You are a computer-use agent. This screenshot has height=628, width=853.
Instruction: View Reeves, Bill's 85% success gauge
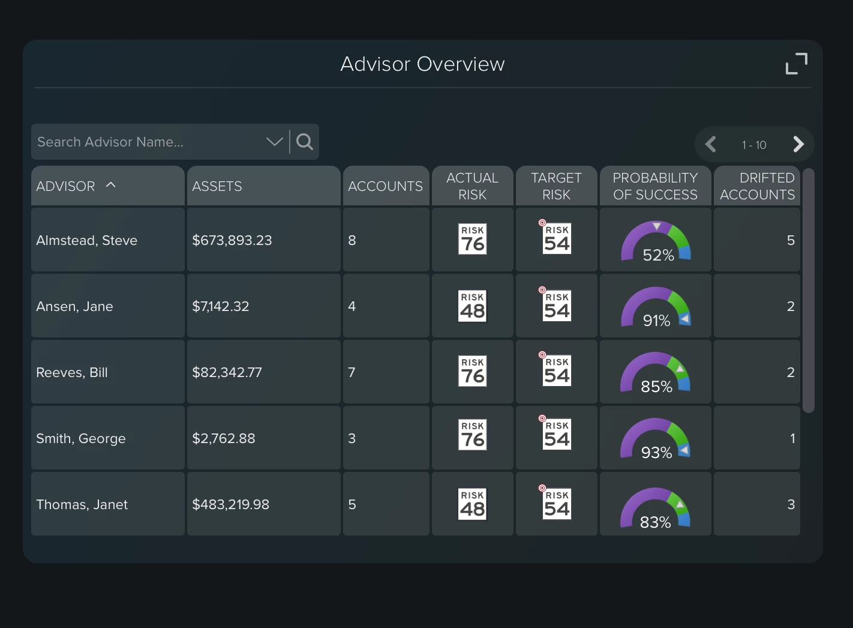pos(656,373)
